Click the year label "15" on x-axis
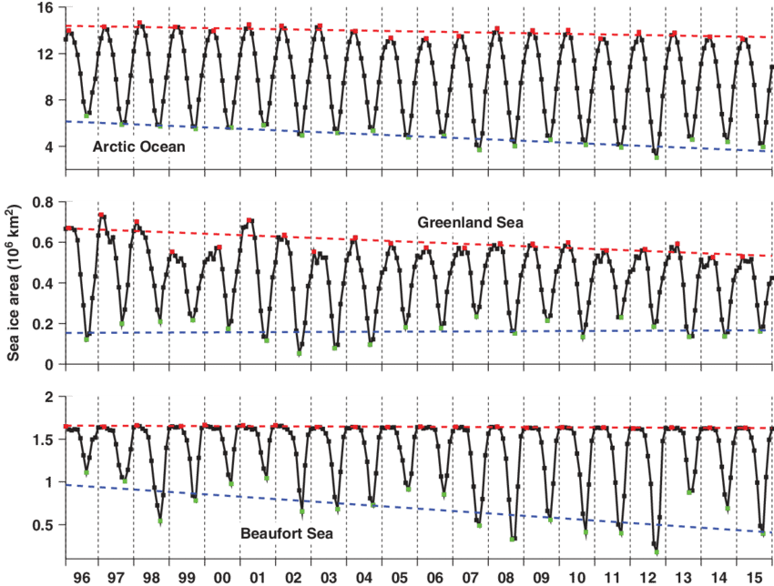Screen dimensions: 774x586 click(754, 578)
